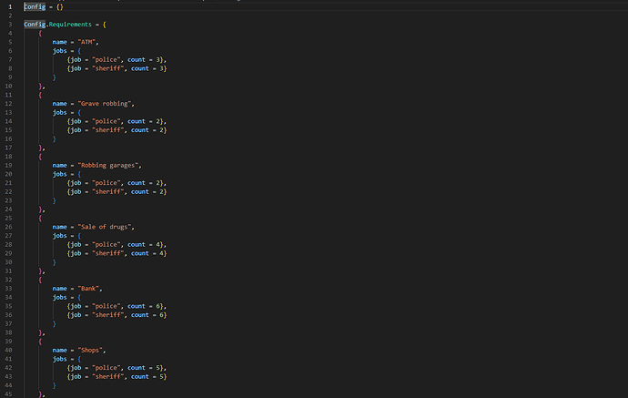
Task: Click count value 3 on line 7
Action: (157, 60)
